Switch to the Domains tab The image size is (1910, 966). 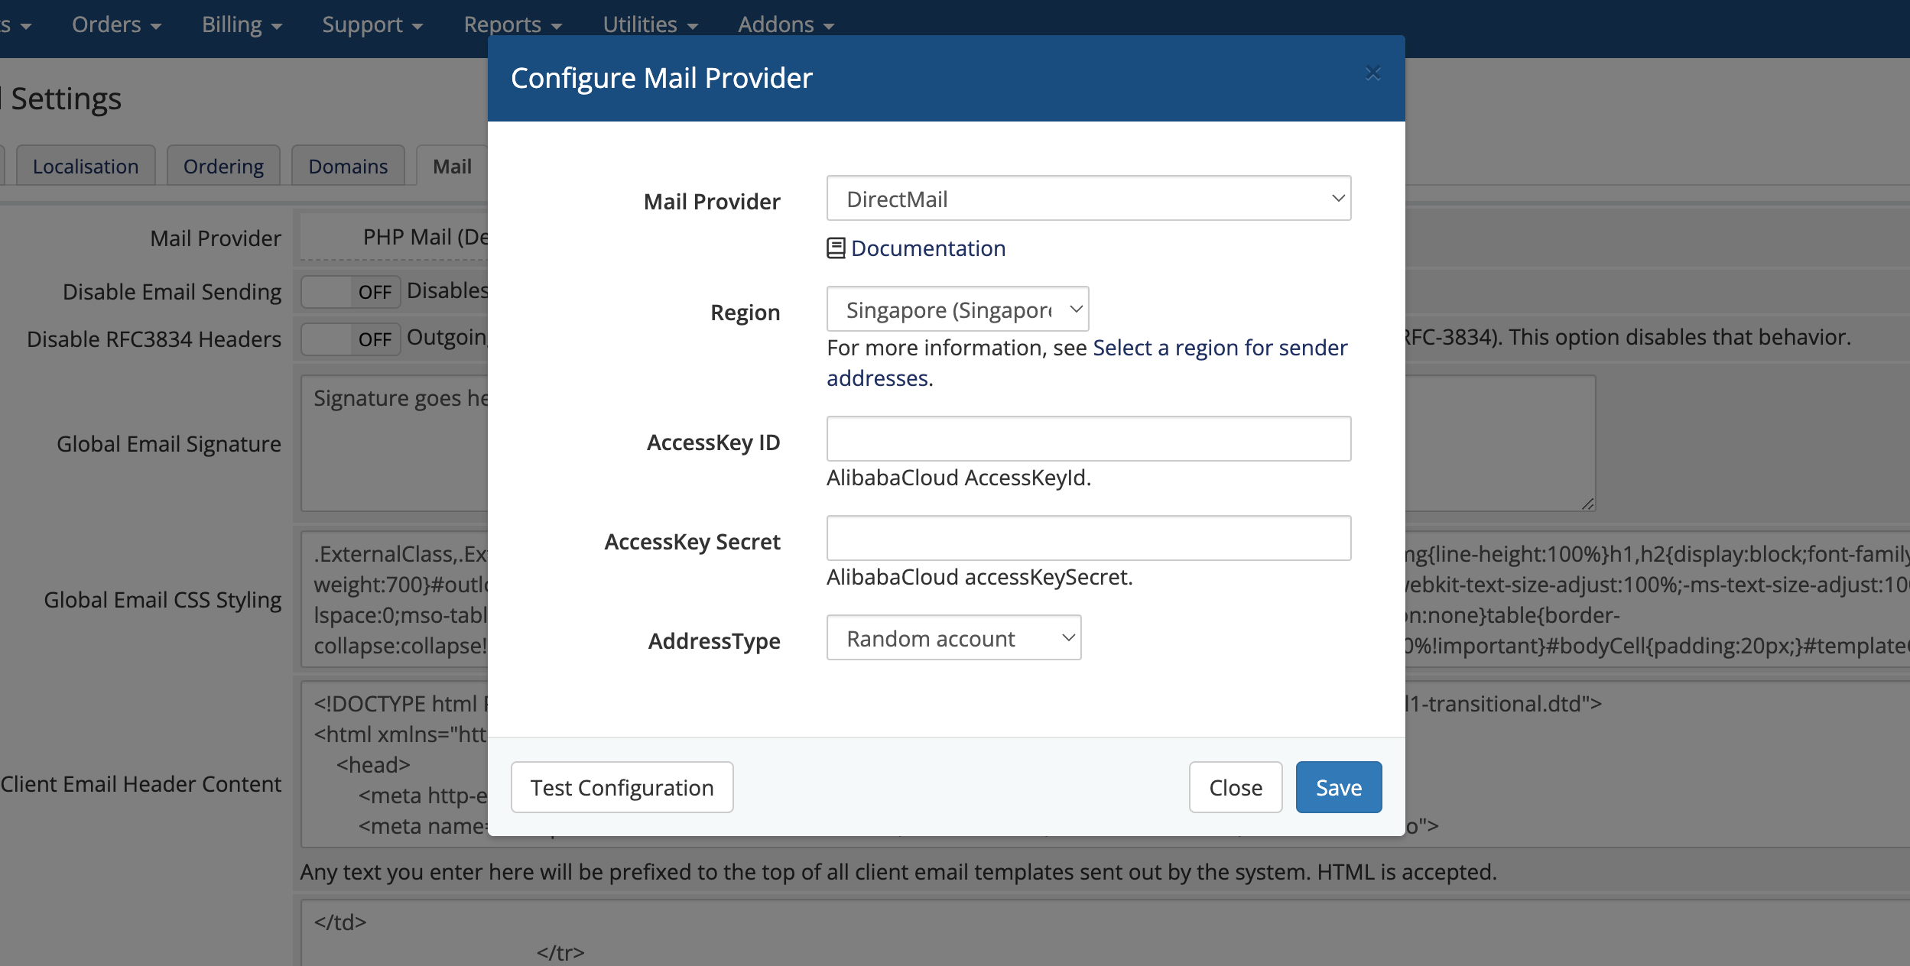tap(348, 166)
